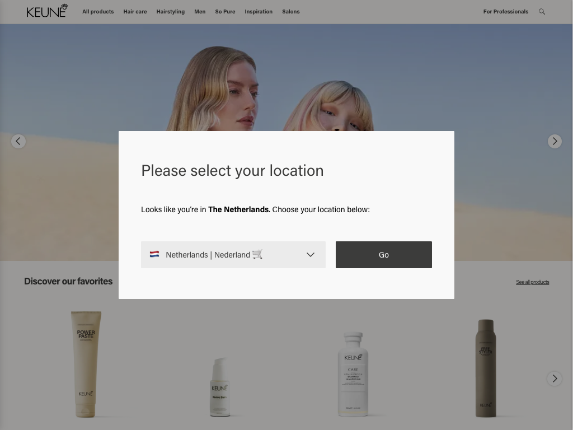
Task: Visit For Professionals link
Action: (x=506, y=12)
